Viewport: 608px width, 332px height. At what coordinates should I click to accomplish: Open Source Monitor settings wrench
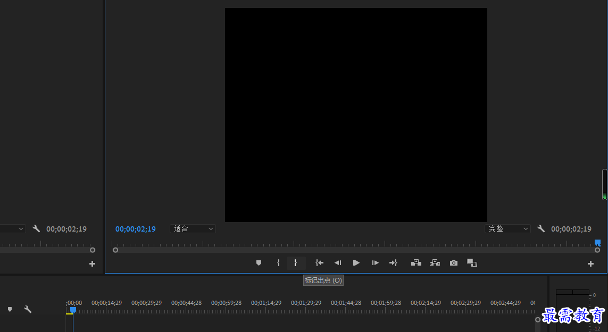[x=36, y=228]
